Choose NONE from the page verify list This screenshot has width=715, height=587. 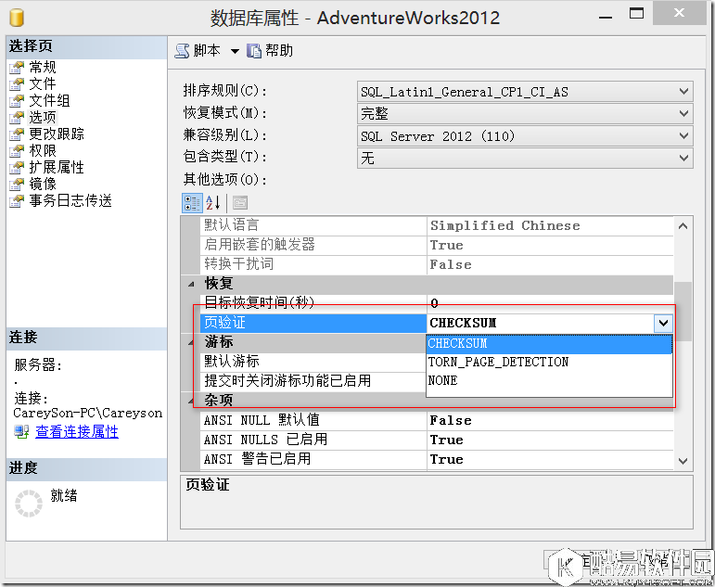[549, 380]
